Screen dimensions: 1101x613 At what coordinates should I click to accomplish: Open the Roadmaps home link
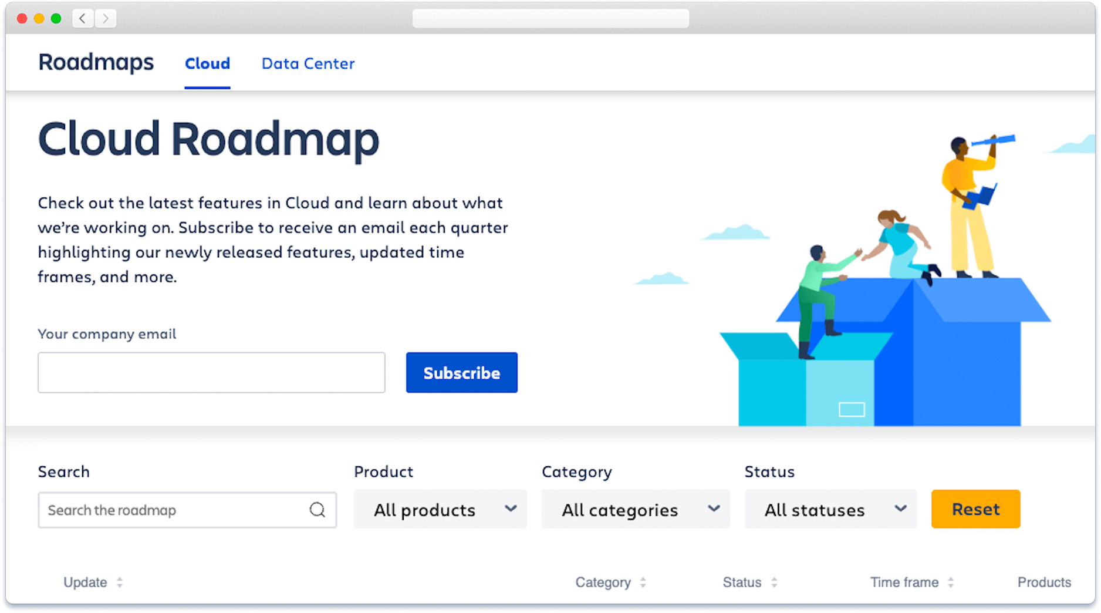click(x=96, y=62)
